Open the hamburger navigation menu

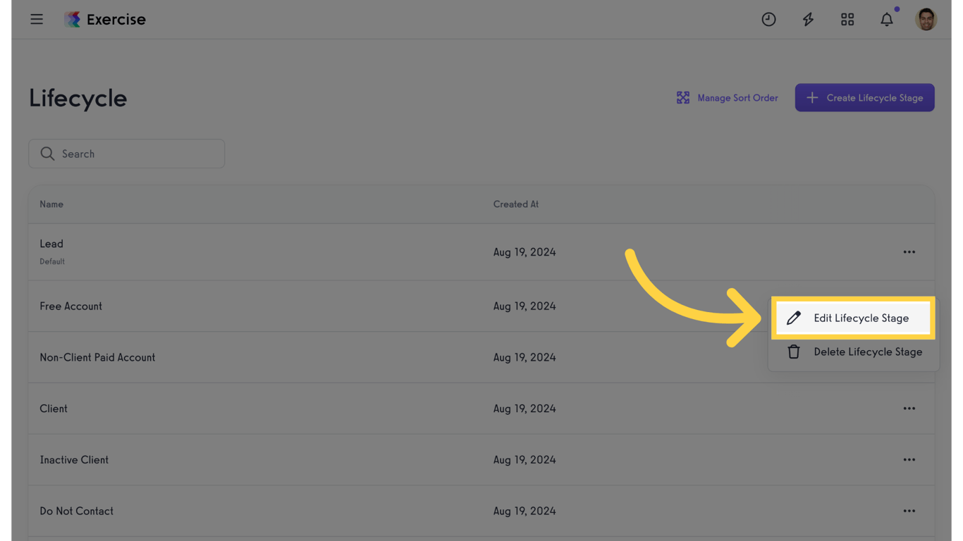pyautogui.click(x=37, y=20)
